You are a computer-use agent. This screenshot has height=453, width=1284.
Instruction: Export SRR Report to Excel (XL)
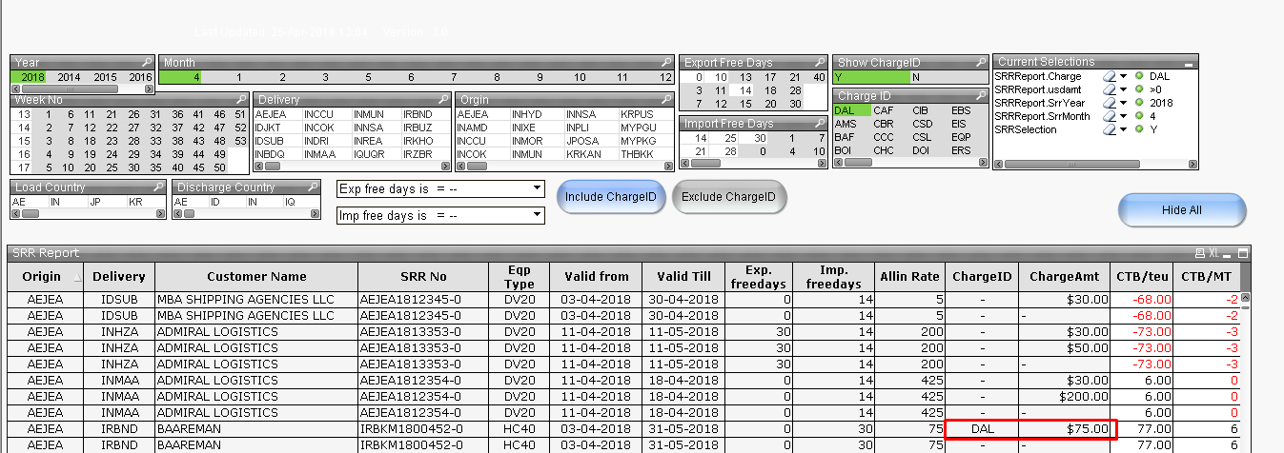[x=1214, y=254]
